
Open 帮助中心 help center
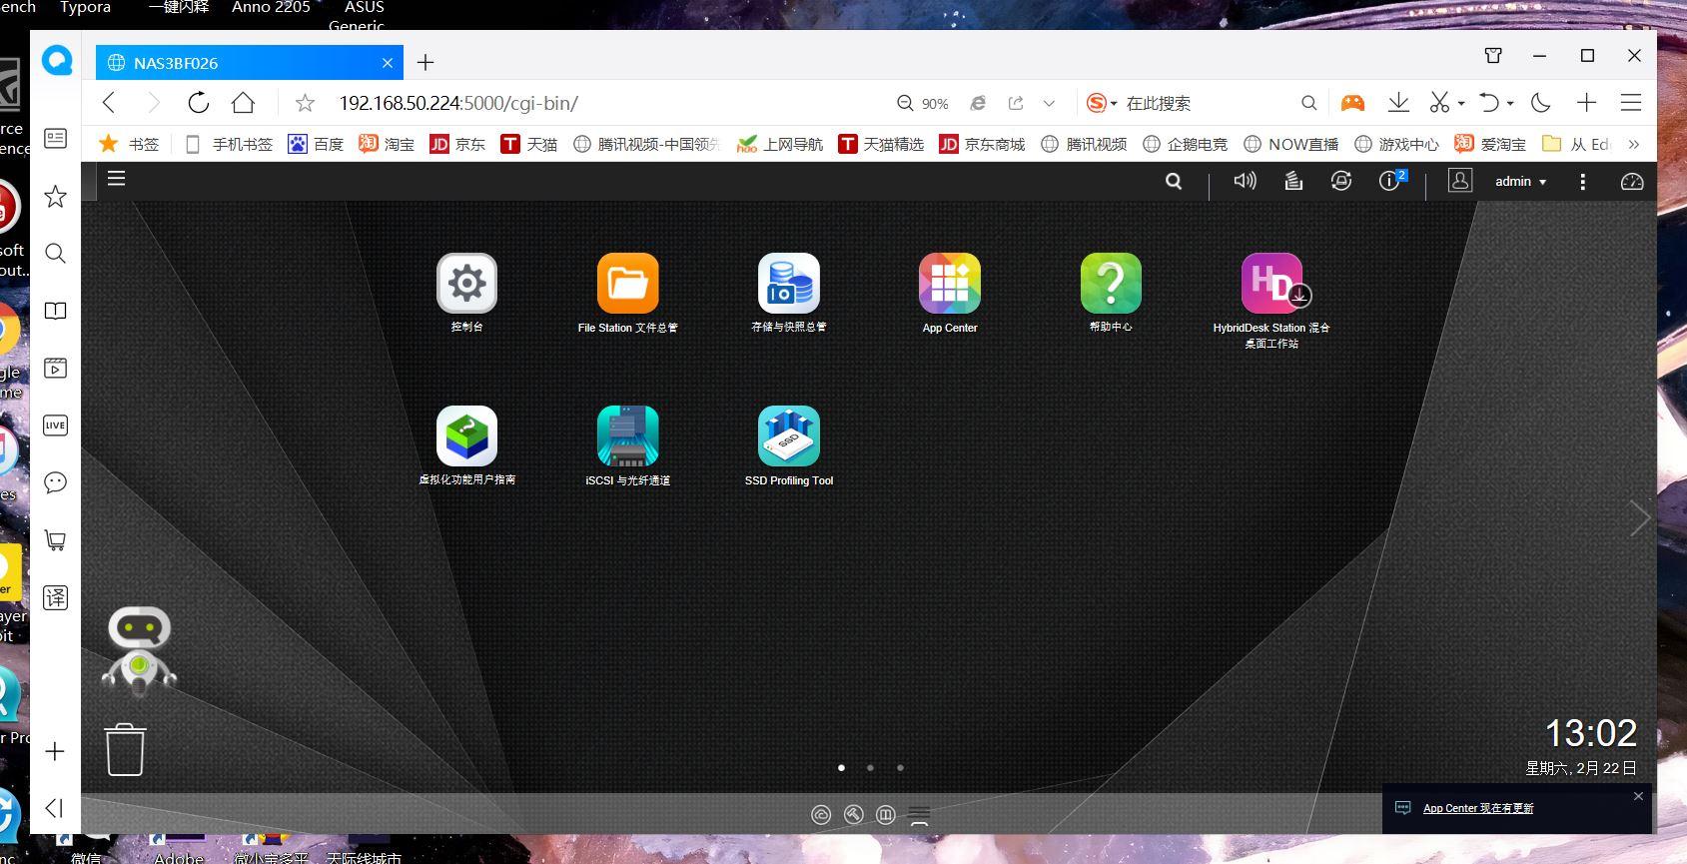[x=1110, y=284]
